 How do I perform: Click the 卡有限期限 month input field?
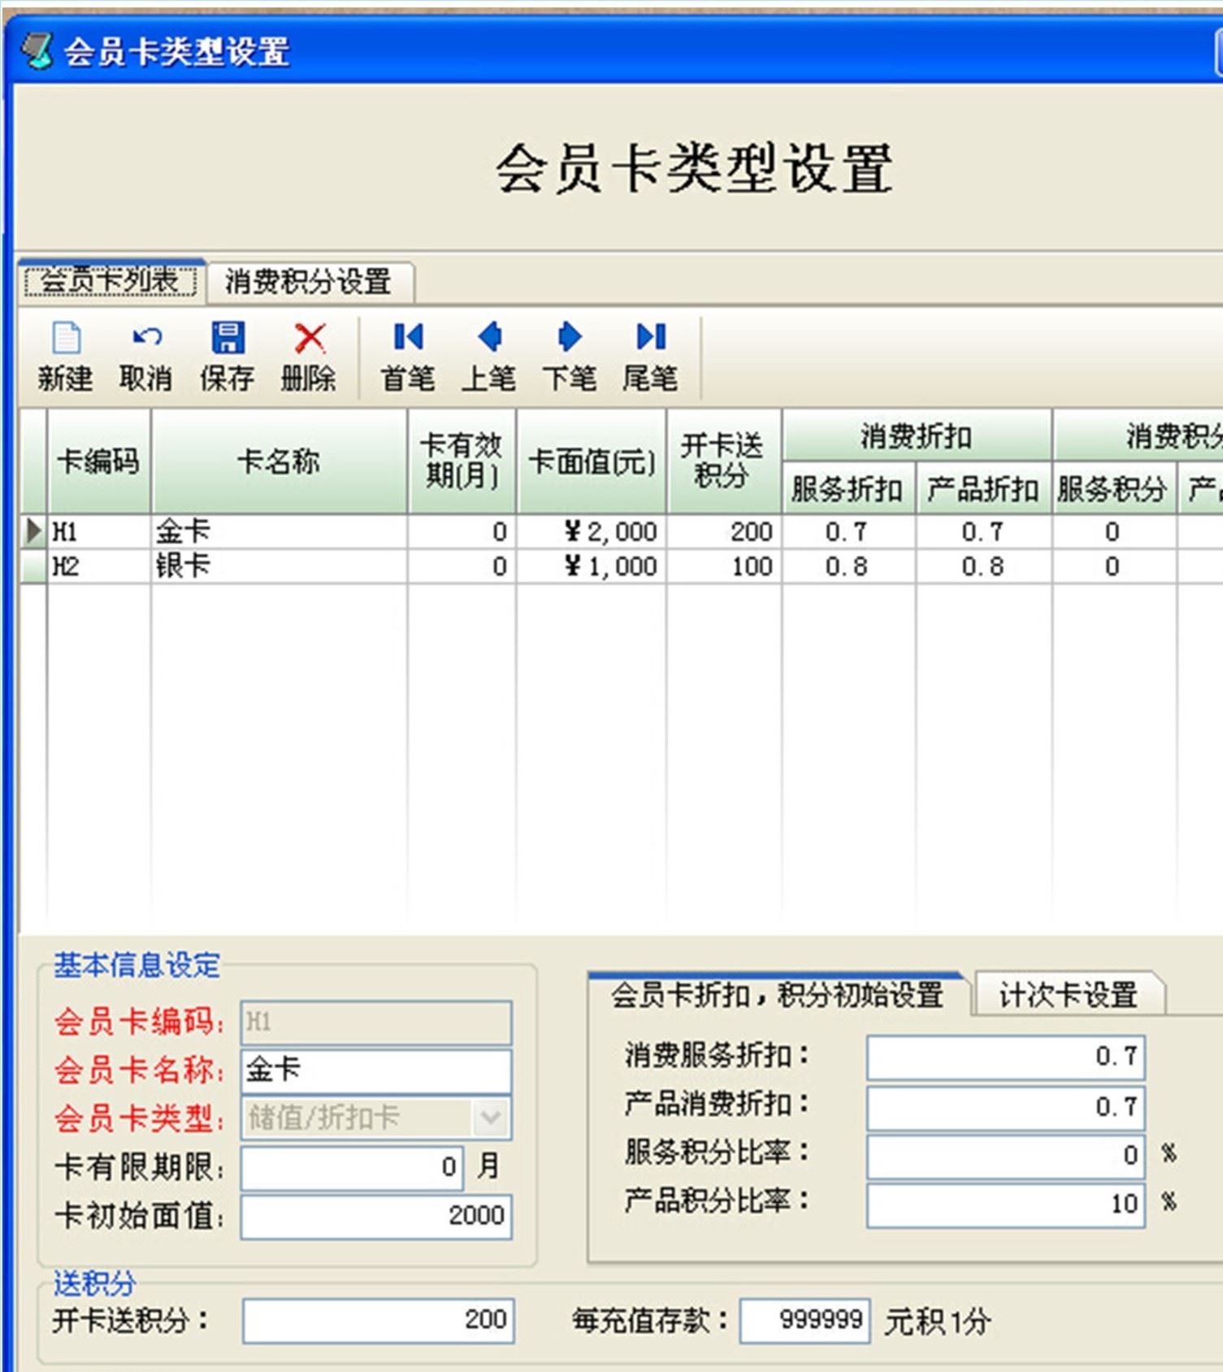pos(353,1167)
